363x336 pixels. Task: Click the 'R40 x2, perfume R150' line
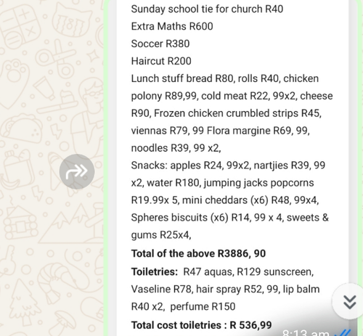pos(183,306)
